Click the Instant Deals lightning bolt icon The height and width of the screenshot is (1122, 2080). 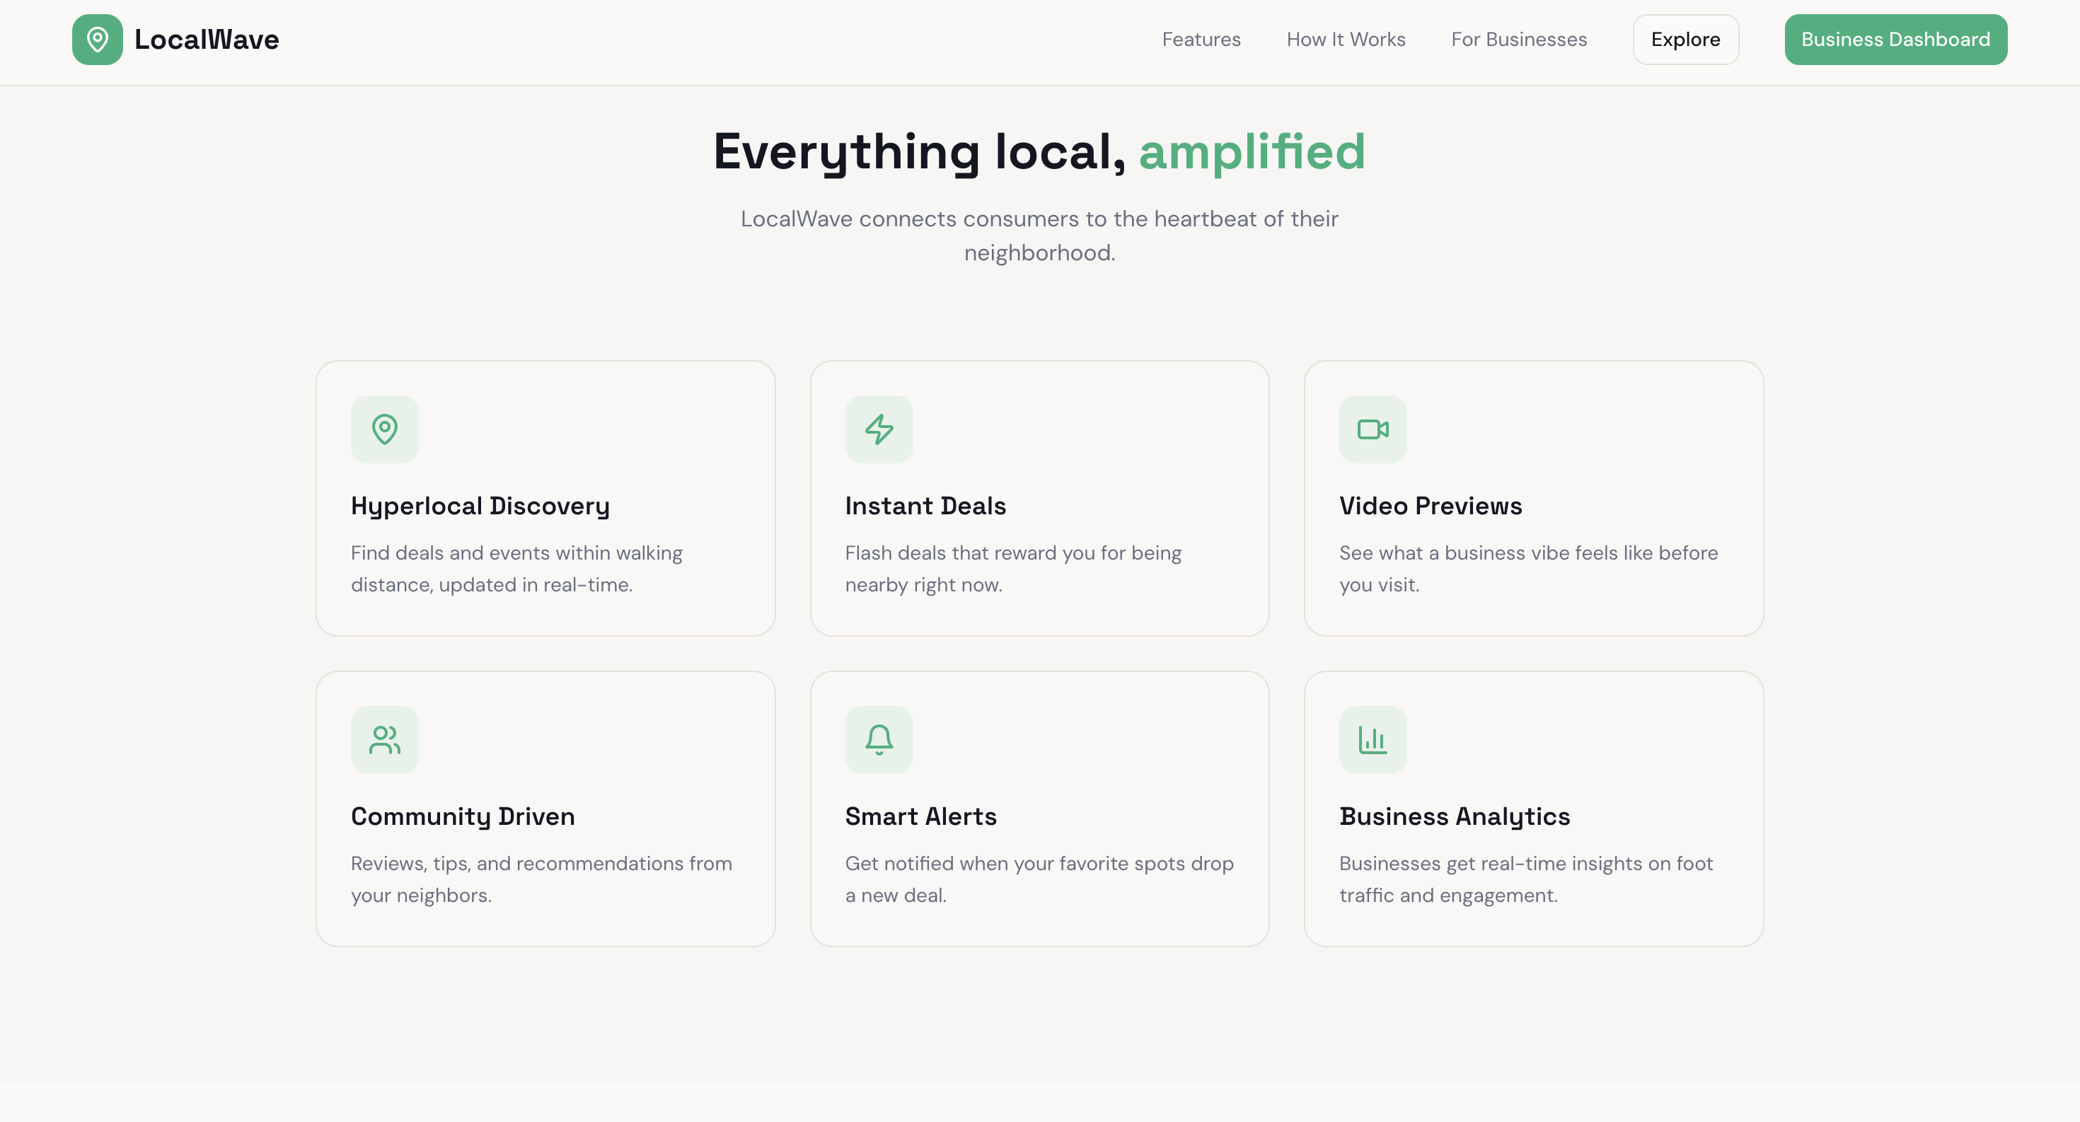(x=879, y=429)
